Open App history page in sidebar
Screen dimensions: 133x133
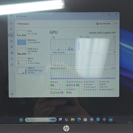(12, 41)
